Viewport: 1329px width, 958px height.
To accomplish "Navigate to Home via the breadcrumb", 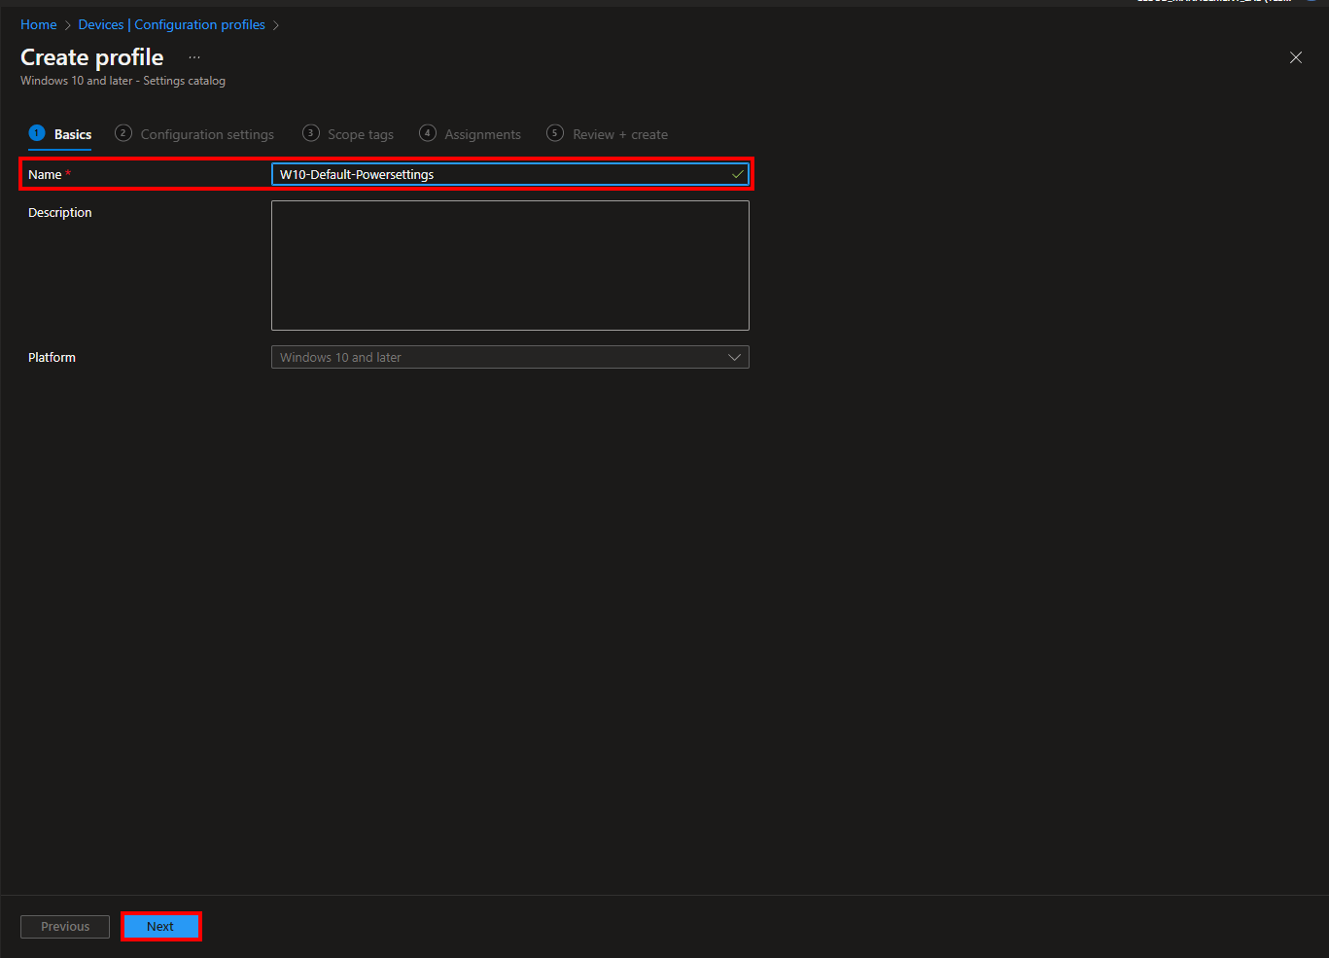I will click(x=38, y=24).
